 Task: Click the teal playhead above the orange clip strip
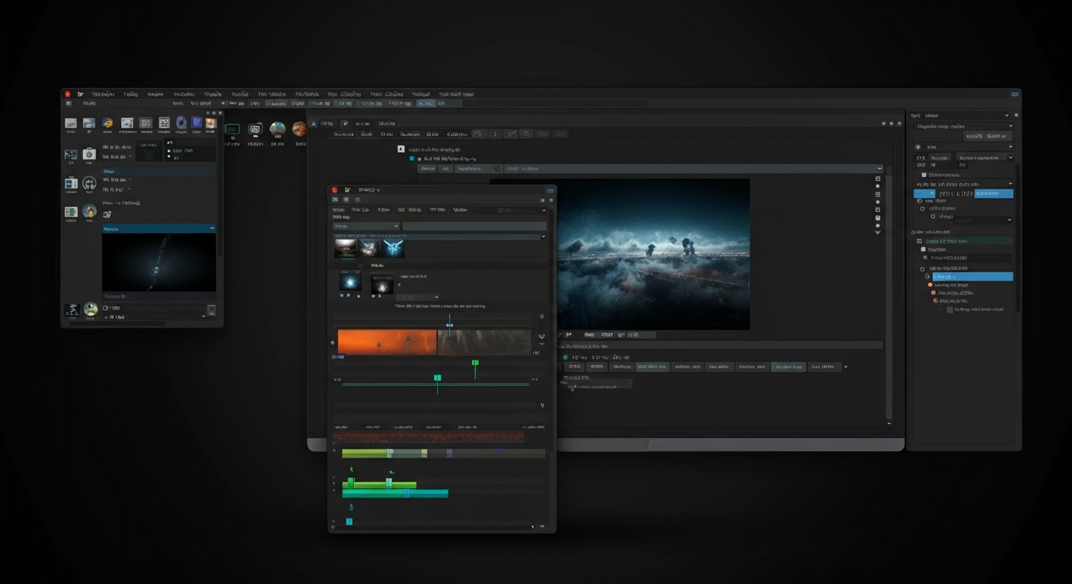click(x=449, y=325)
